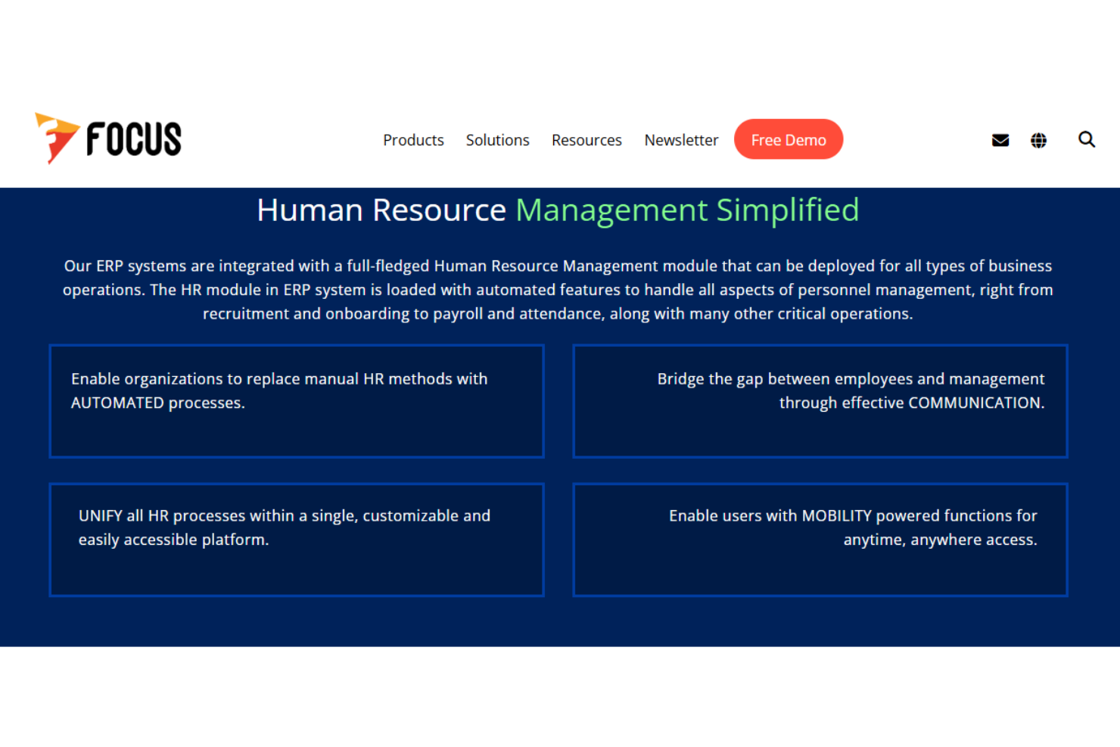Click the Human Resource Management heading

[x=382, y=210]
